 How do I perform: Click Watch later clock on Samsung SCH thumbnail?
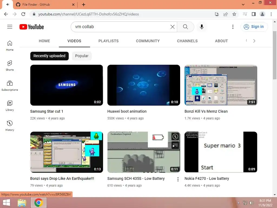(175, 136)
